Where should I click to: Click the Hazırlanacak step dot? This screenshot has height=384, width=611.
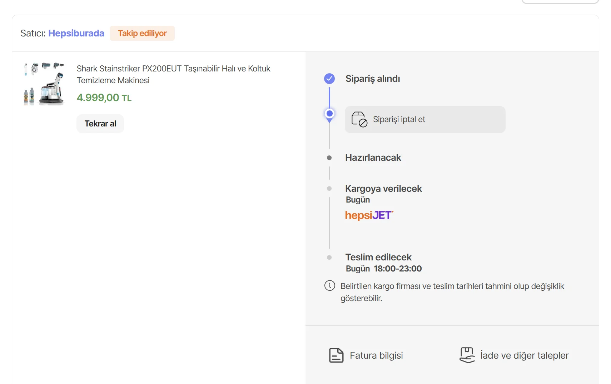tap(329, 158)
